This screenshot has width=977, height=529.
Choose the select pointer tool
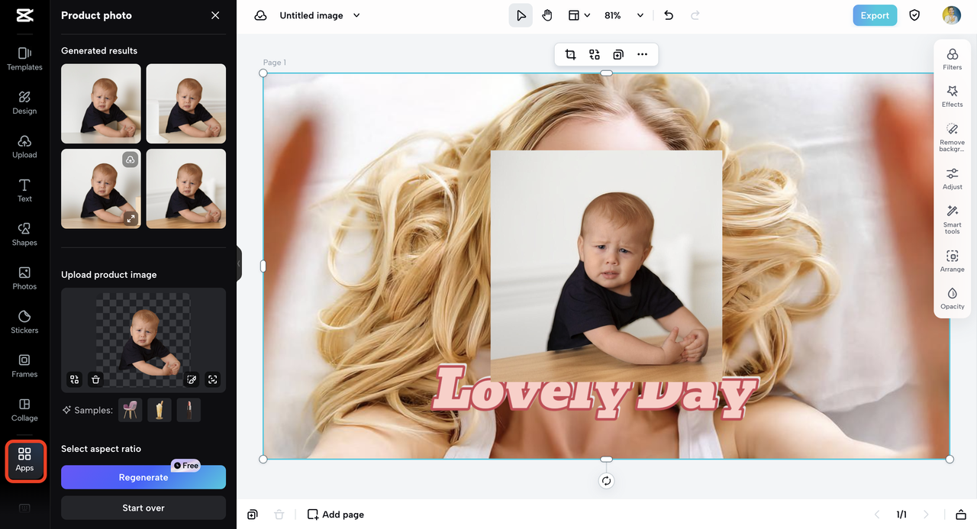(x=521, y=15)
